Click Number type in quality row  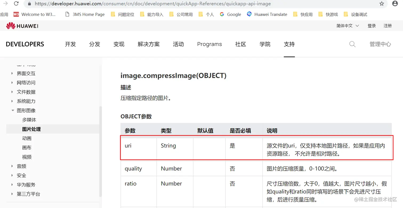[x=171, y=169]
